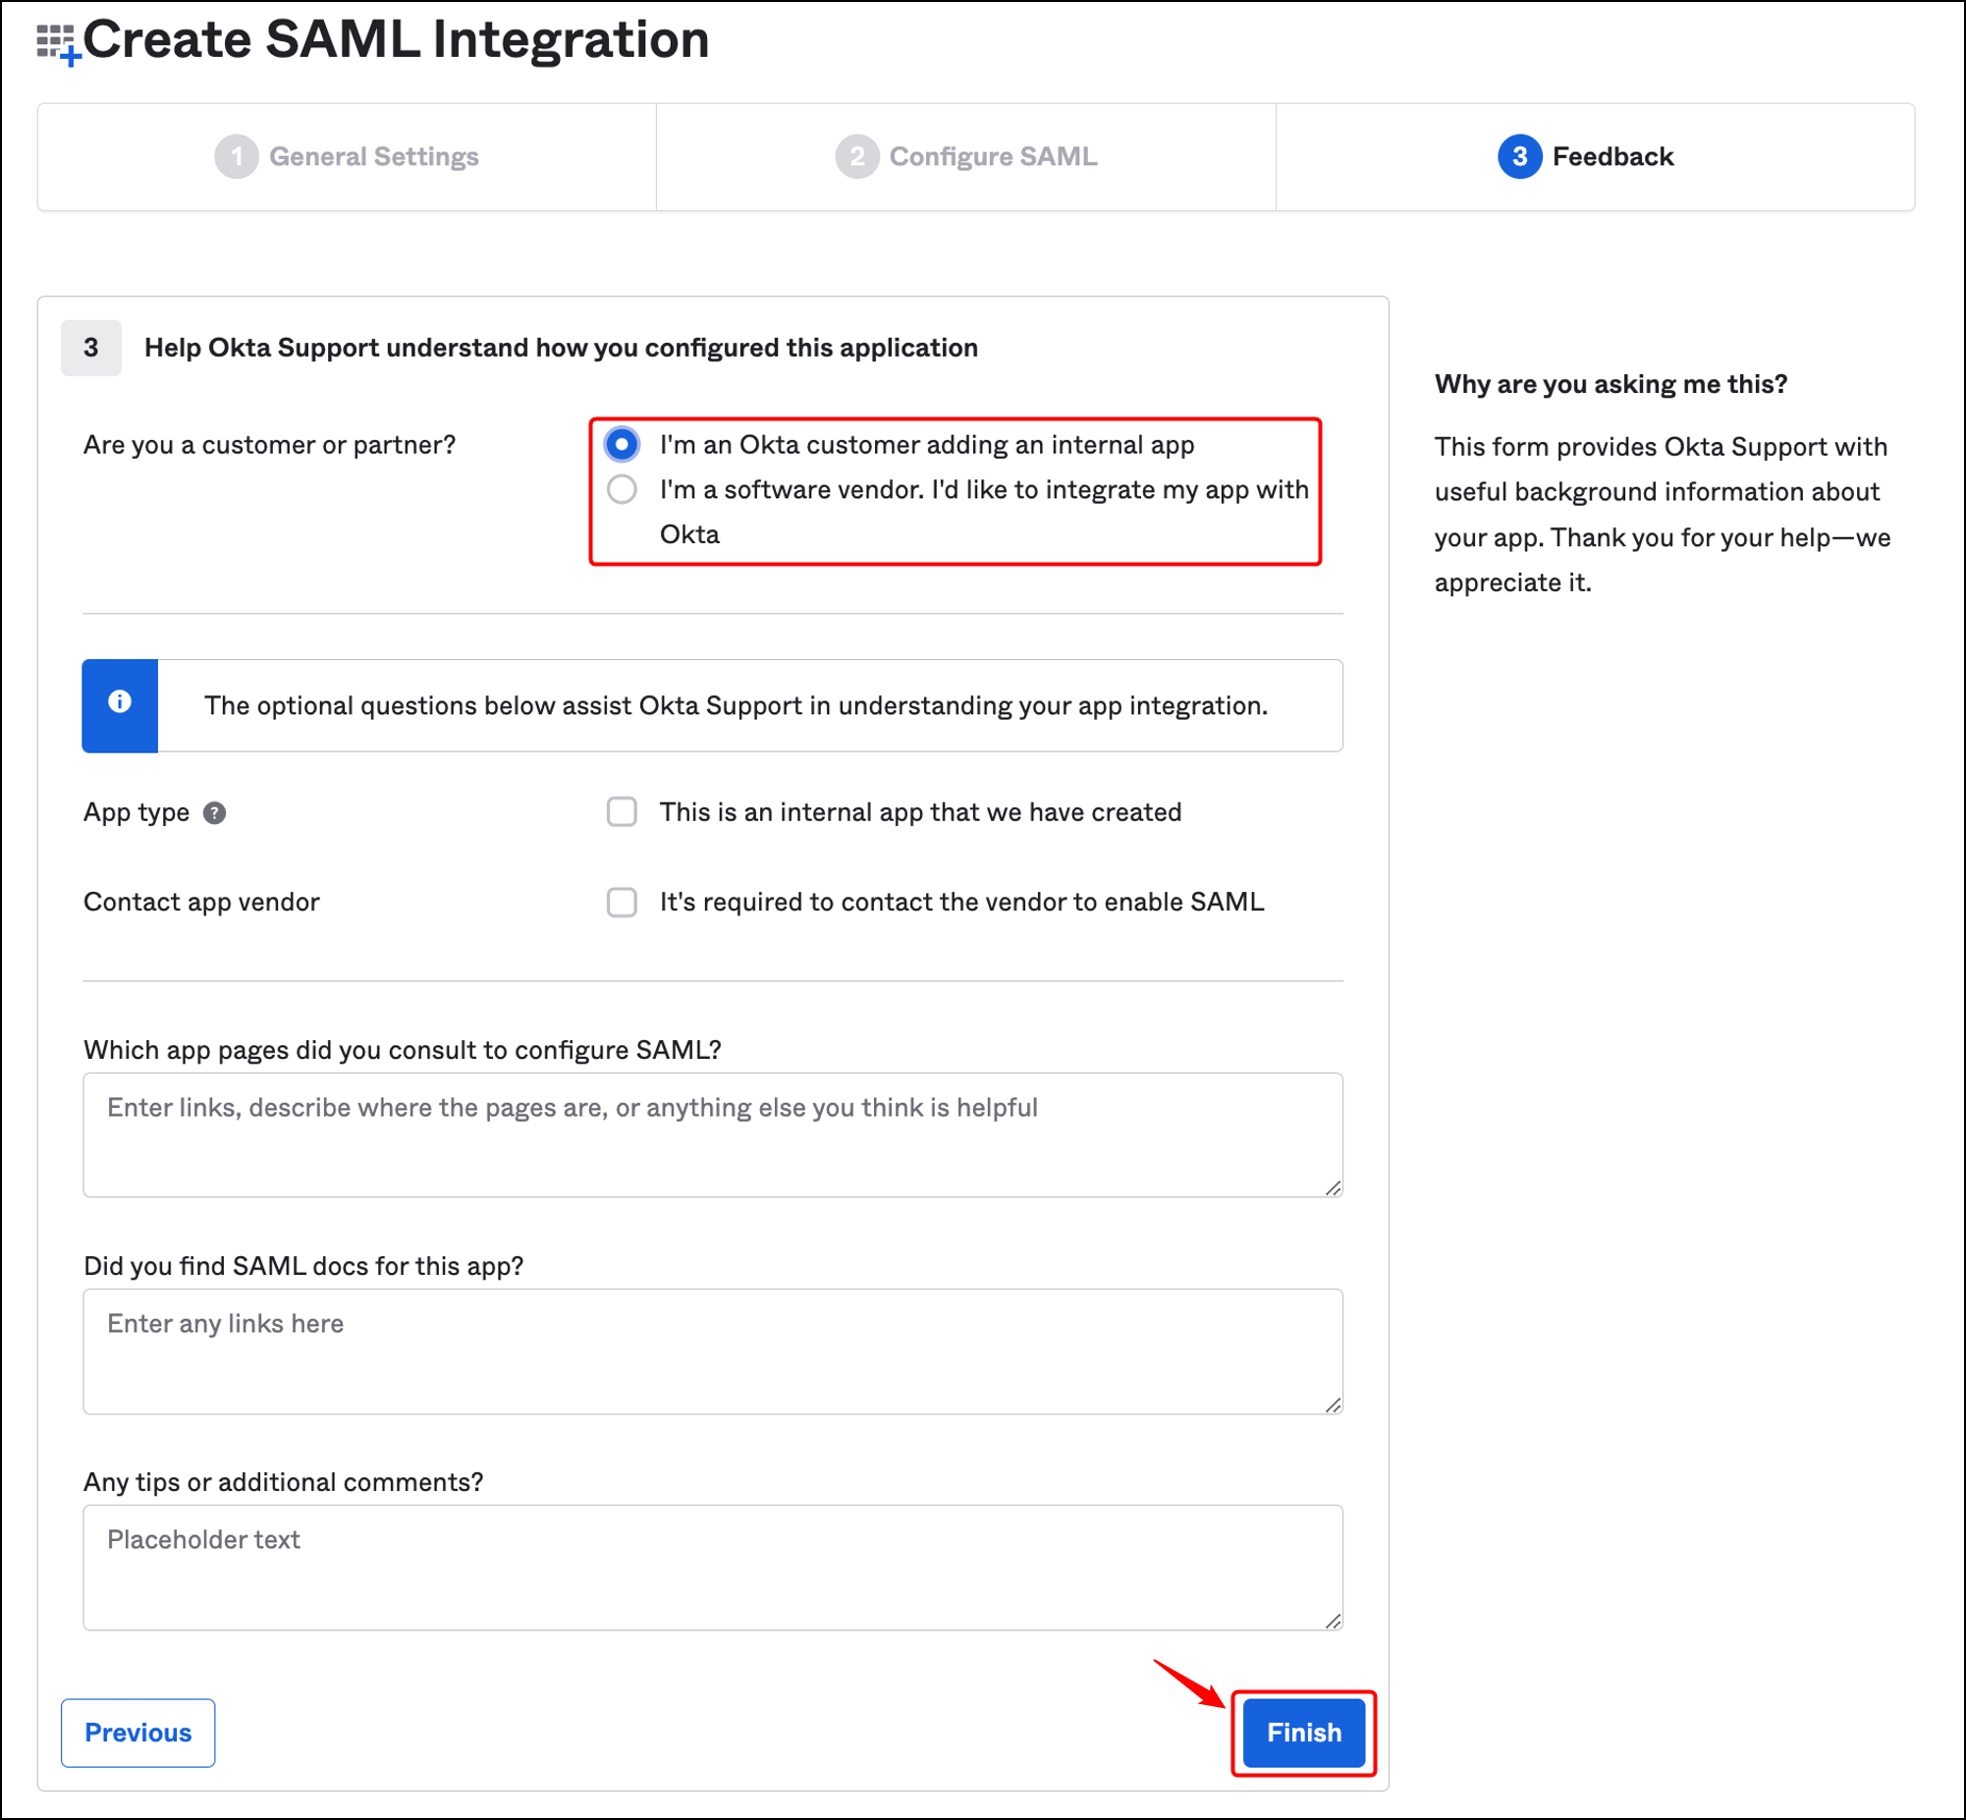Open the Feedback step tab
This screenshot has height=1820, width=1966.
click(x=1596, y=156)
